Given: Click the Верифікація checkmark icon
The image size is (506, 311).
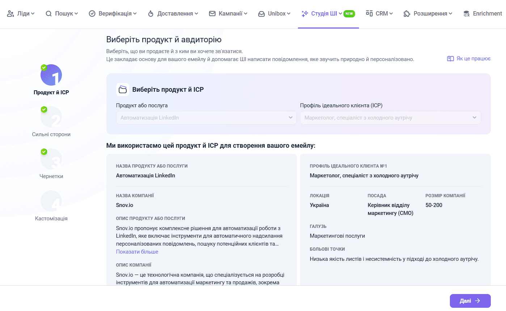Looking at the screenshot, I should 92,14.
